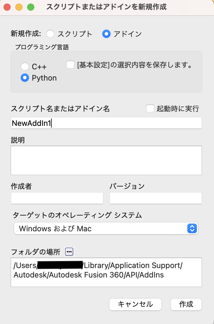Enable the [基本設定] save selection checkbox

(x=70, y=65)
